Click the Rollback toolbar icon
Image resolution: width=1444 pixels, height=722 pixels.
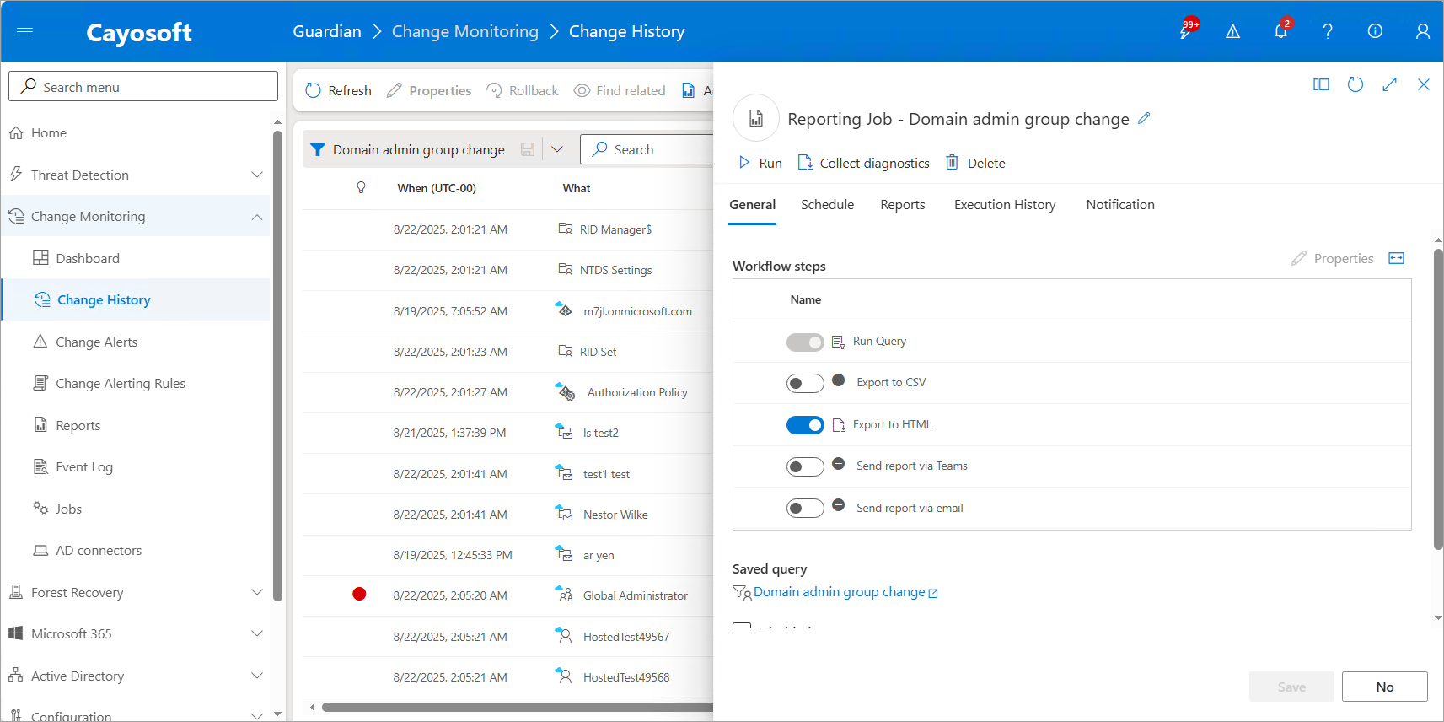coord(495,90)
